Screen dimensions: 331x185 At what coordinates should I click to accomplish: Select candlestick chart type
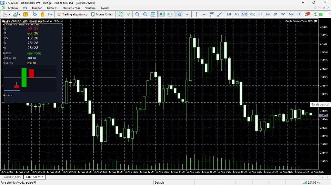click(121, 14)
